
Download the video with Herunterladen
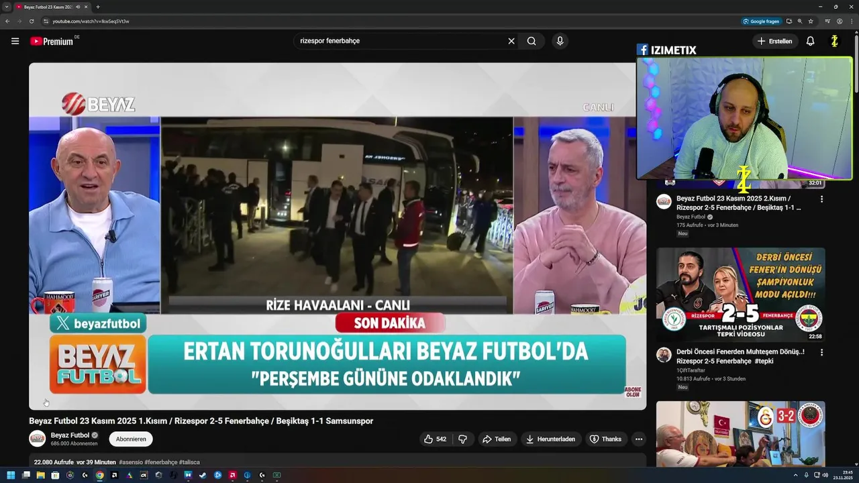(550, 439)
